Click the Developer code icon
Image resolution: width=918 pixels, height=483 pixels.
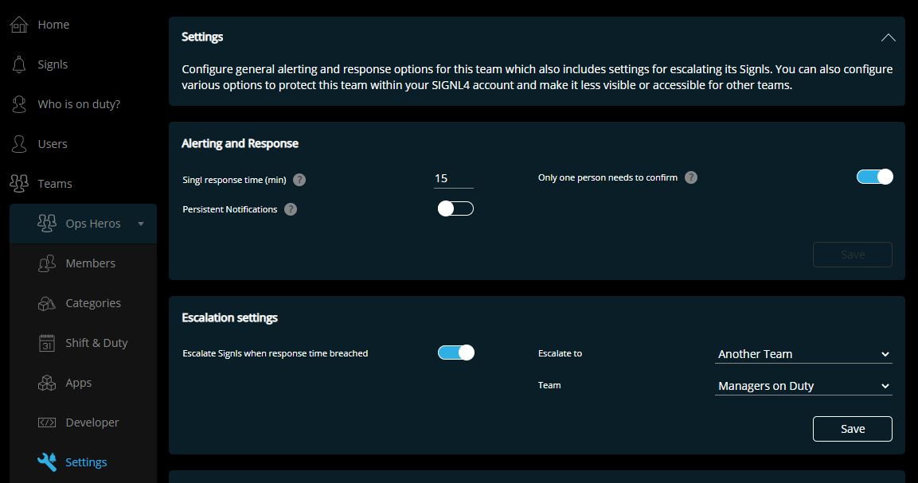(x=47, y=423)
